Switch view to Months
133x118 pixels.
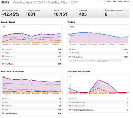point(127,1)
